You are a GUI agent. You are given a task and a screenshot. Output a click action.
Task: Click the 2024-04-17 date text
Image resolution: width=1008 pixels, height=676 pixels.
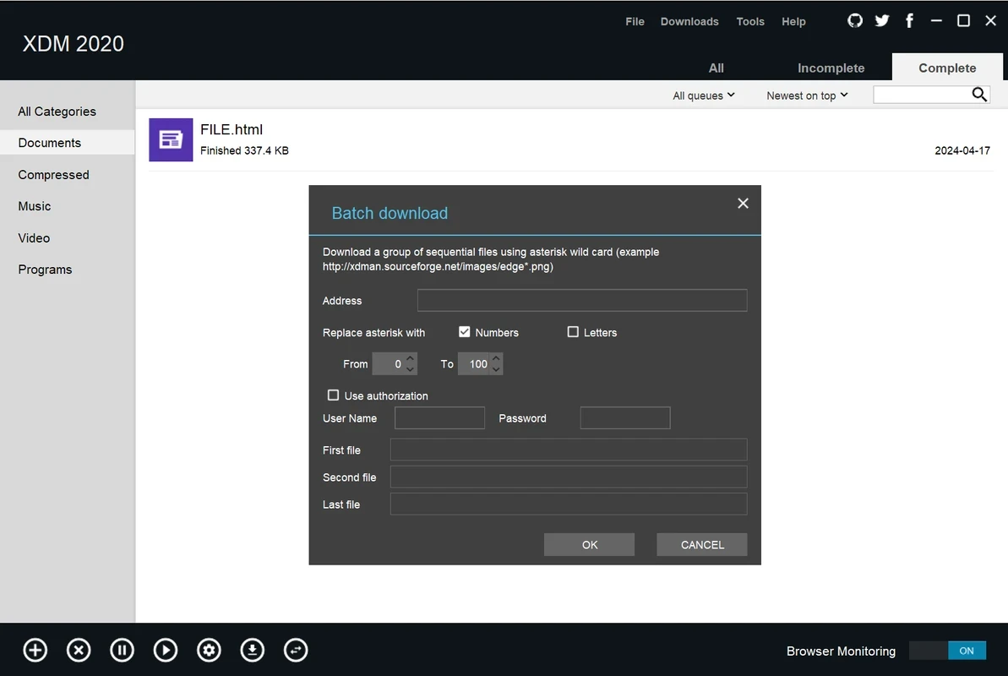click(962, 150)
